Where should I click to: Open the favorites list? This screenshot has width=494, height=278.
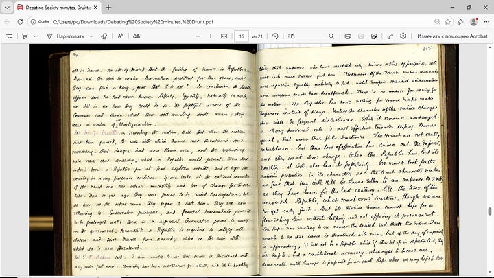460,22
